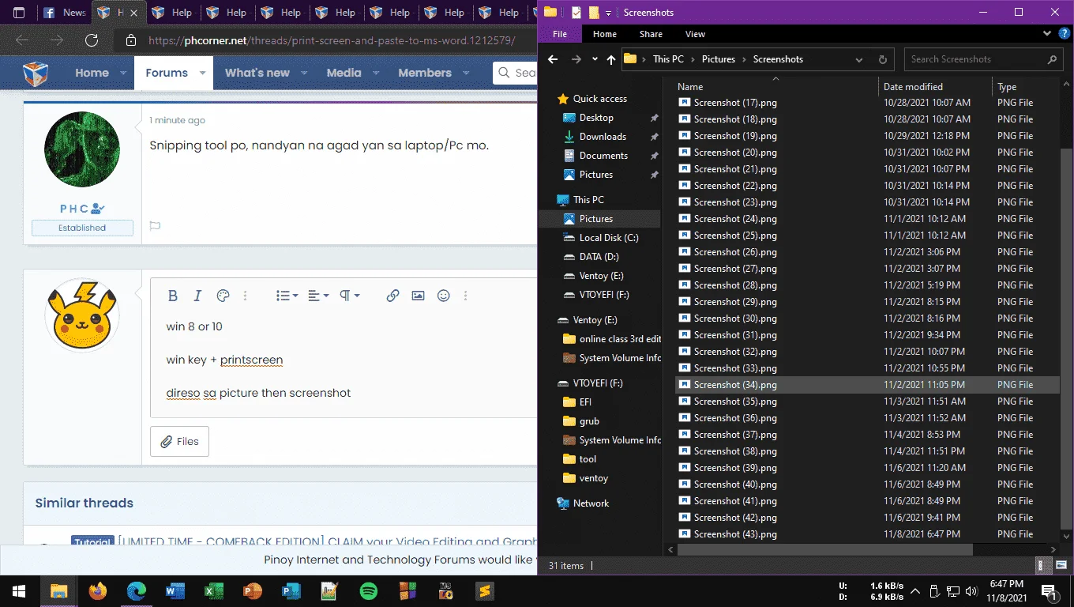Click the Home link in forum navbar
The image size is (1074, 607).
pyautogui.click(x=92, y=73)
